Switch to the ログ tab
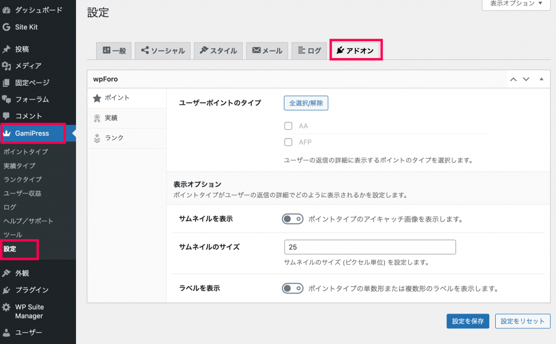This screenshot has width=556, height=344. (x=309, y=51)
